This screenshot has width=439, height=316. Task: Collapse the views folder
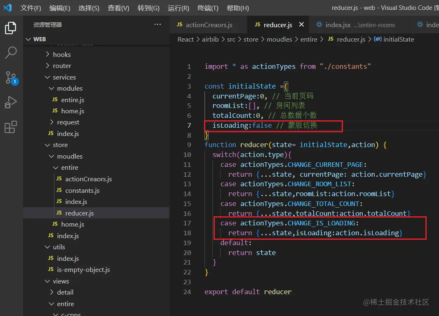pyautogui.click(x=47, y=281)
